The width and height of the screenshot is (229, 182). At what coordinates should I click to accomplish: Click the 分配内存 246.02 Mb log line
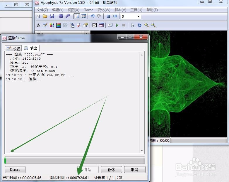40,75
